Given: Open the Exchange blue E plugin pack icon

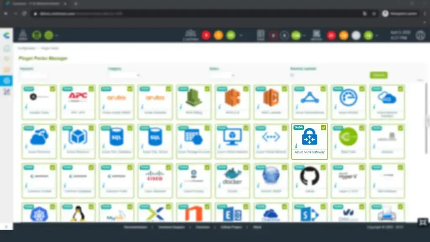Looking at the screenshot, I should click(232, 215).
